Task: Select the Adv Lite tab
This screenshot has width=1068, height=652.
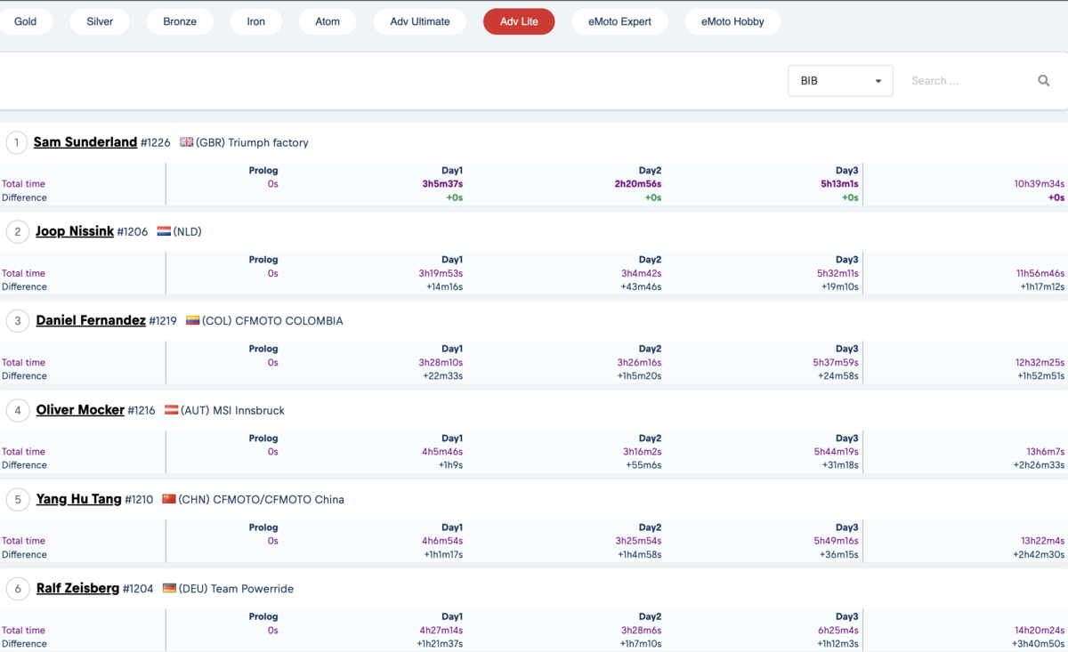Action: 519,21
